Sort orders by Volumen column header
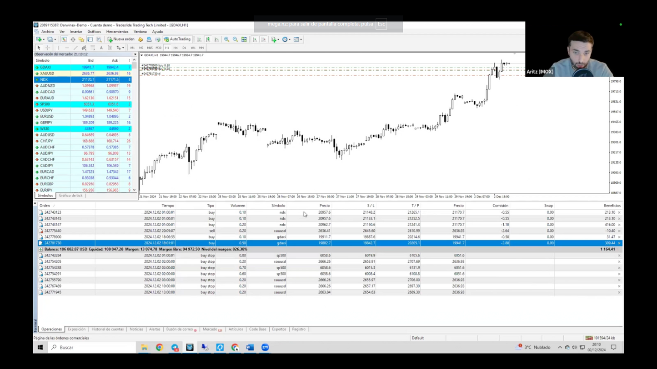The width and height of the screenshot is (657, 369). pyautogui.click(x=237, y=206)
